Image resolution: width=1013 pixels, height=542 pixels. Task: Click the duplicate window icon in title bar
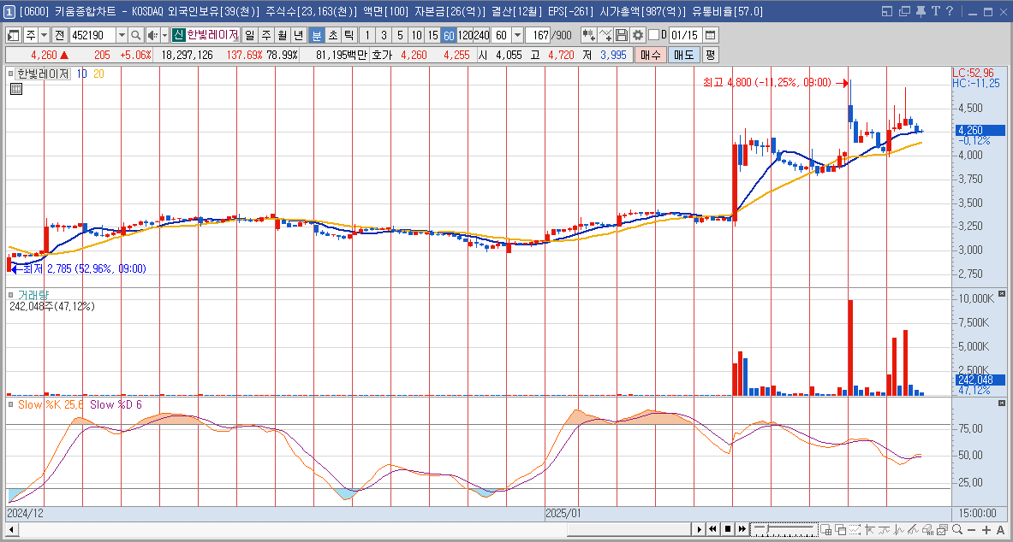click(903, 11)
